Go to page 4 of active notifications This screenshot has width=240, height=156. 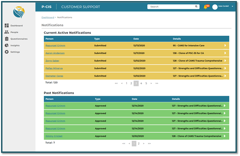click(x=141, y=83)
